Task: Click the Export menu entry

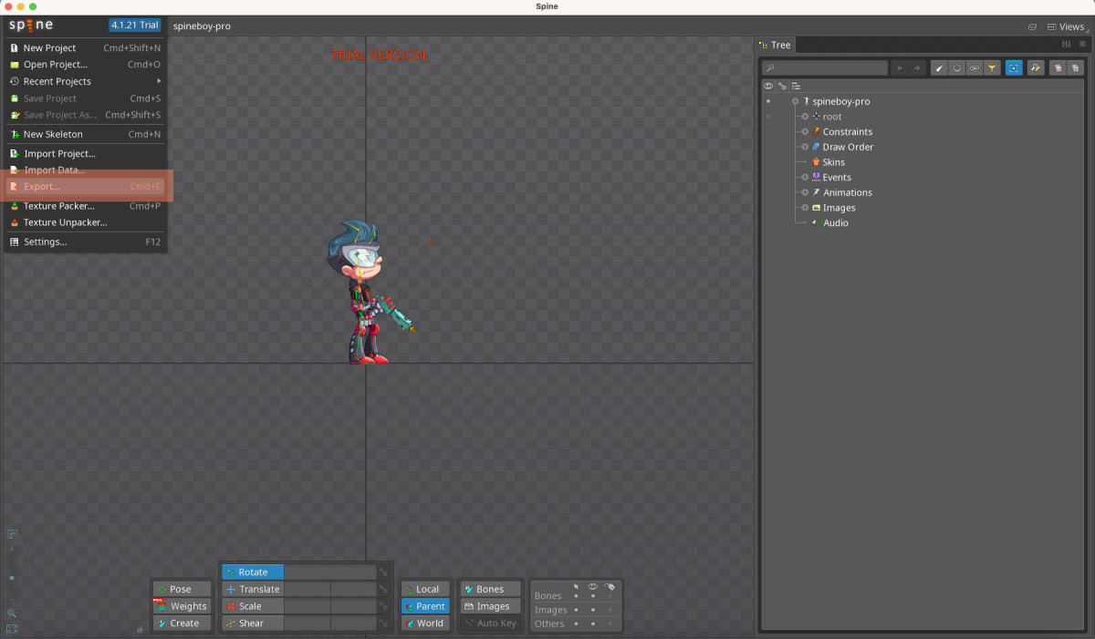Action: coord(85,187)
